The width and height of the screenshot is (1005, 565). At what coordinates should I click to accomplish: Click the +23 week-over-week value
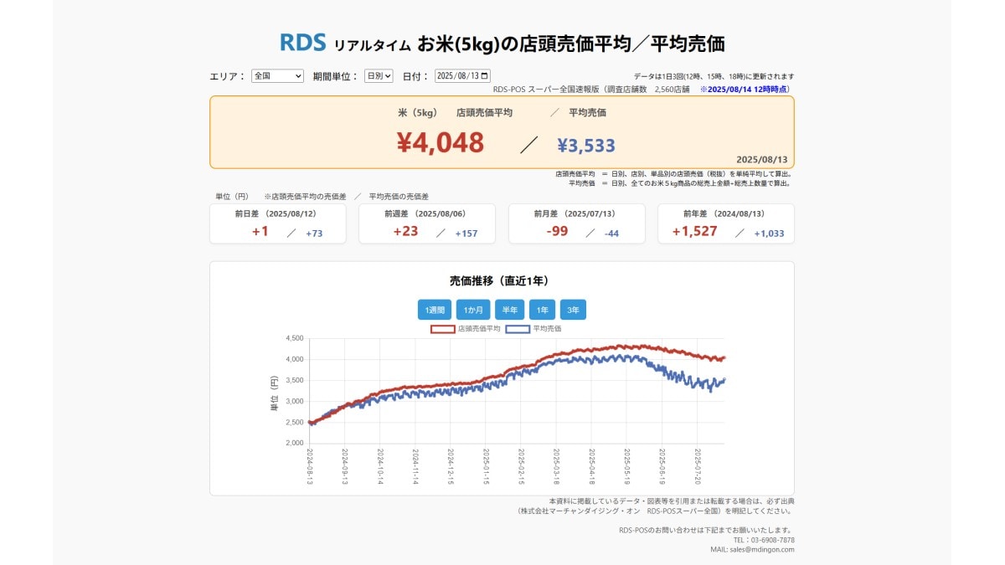pyautogui.click(x=405, y=231)
